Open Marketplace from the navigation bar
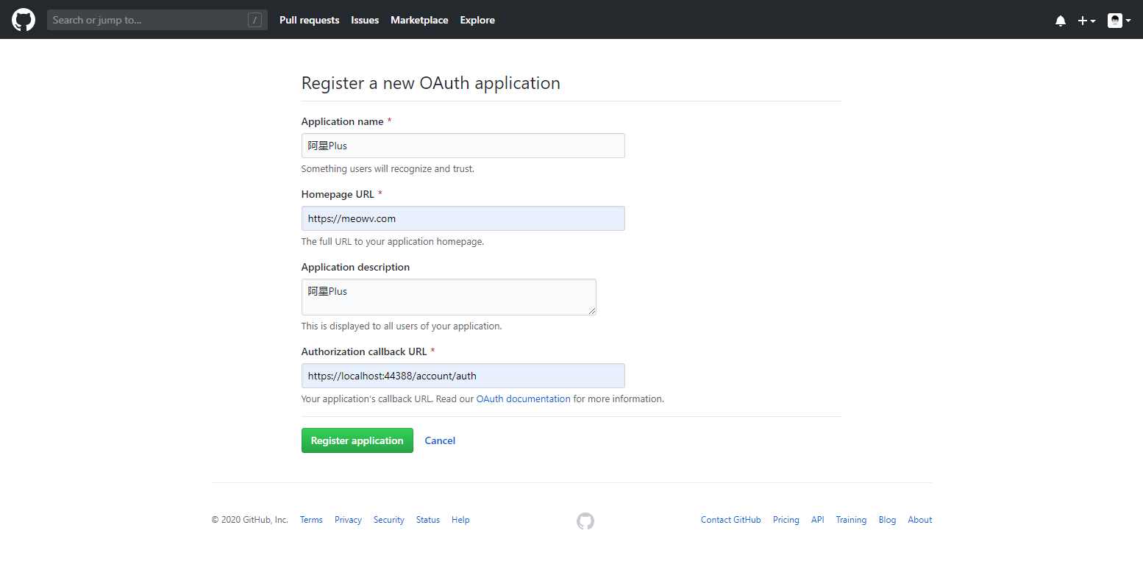Screen dimensions: 1143x586 click(419, 20)
